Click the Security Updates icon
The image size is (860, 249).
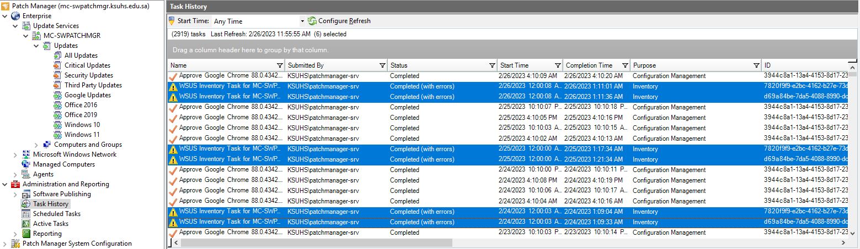(57, 75)
